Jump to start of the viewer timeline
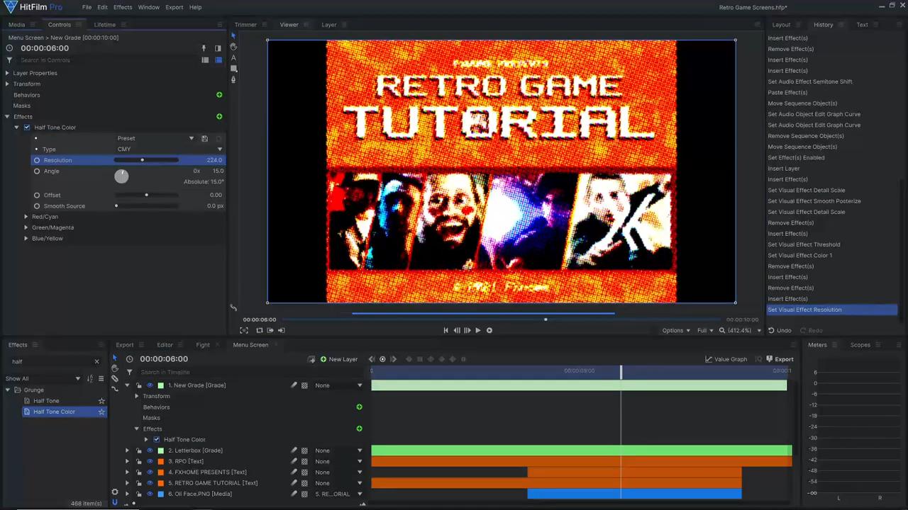Viewport: 908px width, 510px height. pyautogui.click(x=445, y=330)
